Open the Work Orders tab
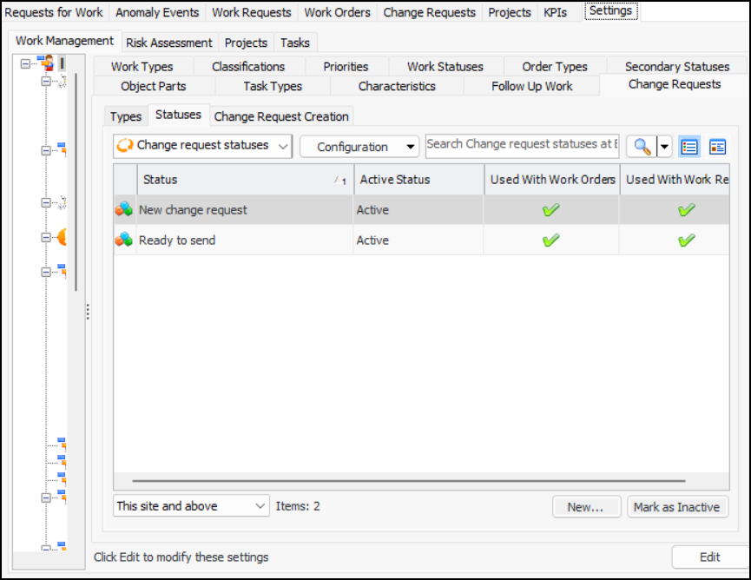 point(337,12)
